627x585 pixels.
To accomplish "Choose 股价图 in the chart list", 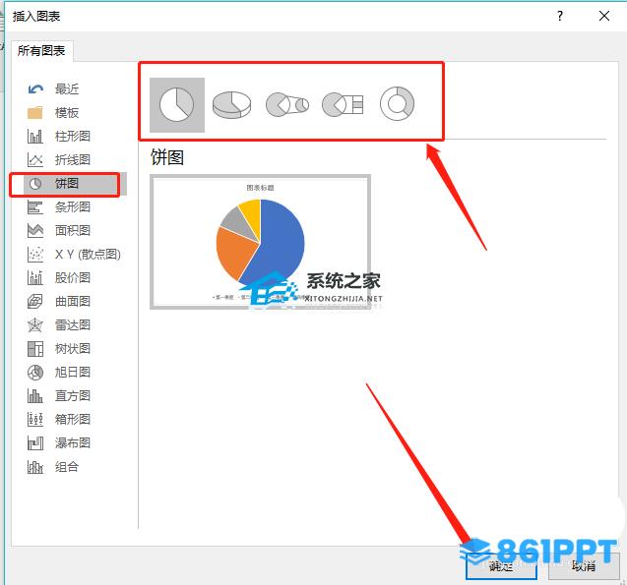I will [73, 277].
